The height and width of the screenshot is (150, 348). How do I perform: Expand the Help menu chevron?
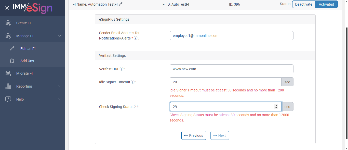(x=60, y=99)
